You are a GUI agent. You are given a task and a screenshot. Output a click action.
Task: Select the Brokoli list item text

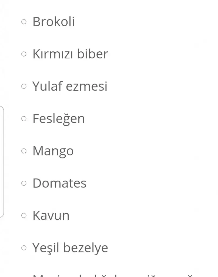pyautogui.click(x=53, y=22)
